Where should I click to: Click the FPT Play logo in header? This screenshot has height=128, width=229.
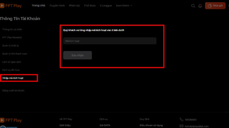pyautogui.click(x=11, y=6)
